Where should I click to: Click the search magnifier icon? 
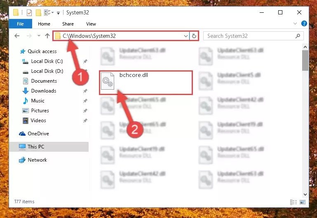click(298, 36)
